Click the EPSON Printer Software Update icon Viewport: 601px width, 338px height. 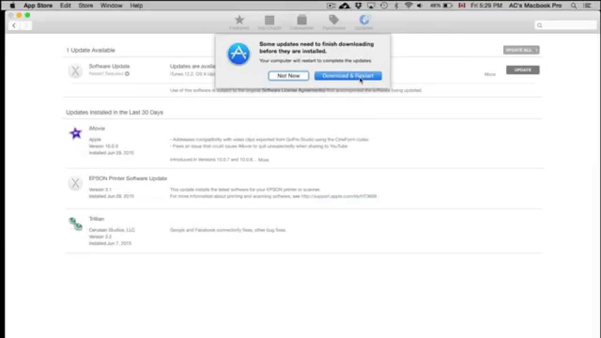coord(76,184)
